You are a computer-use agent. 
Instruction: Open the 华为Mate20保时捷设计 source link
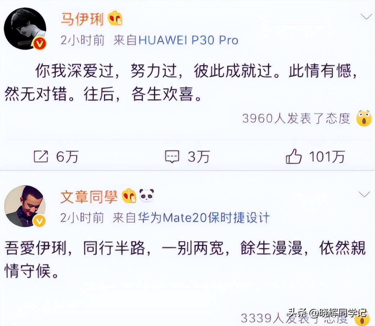(x=204, y=218)
